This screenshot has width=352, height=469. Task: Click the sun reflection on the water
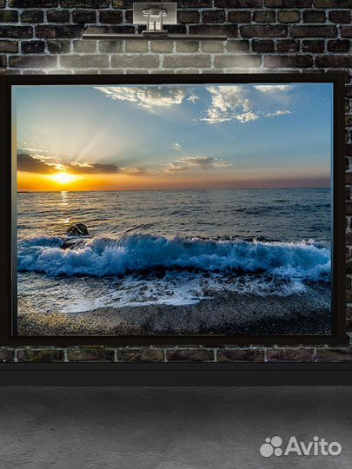[64, 207]
